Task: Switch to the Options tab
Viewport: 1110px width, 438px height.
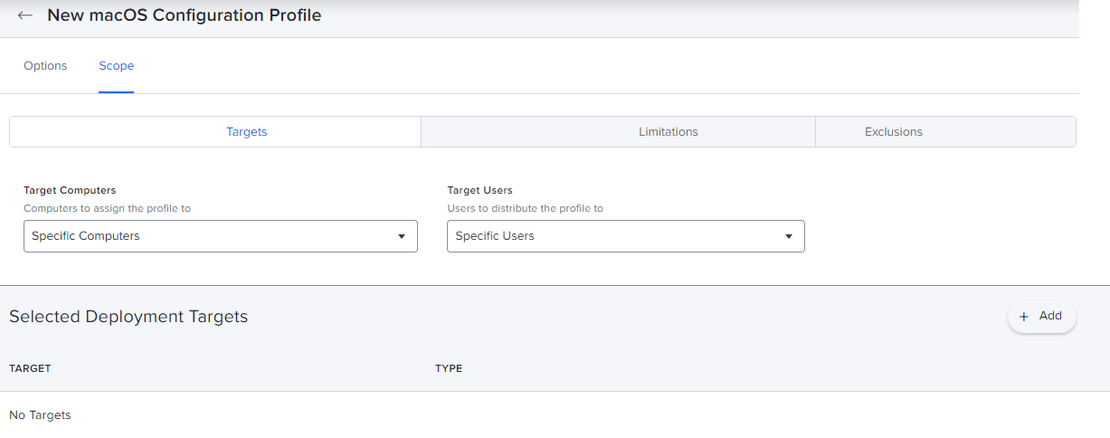Action: (45, 66)
